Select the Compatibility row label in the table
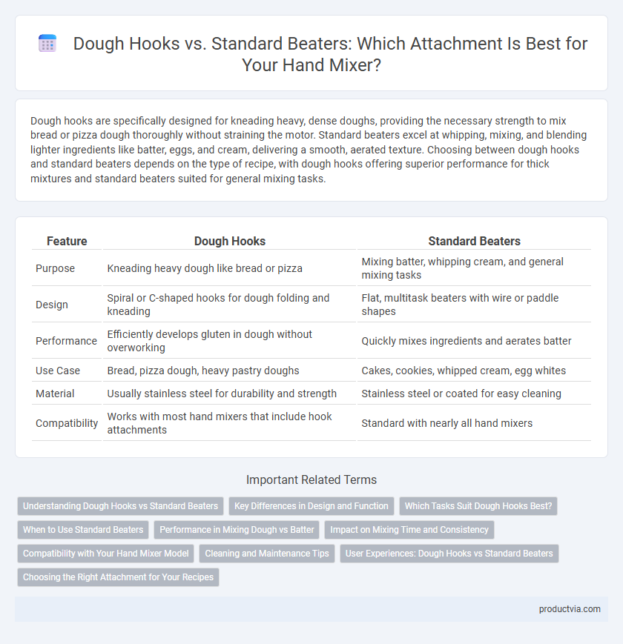The width and height of the screenshot is (623, 644). pyautogui.click(x=67, y=423)
